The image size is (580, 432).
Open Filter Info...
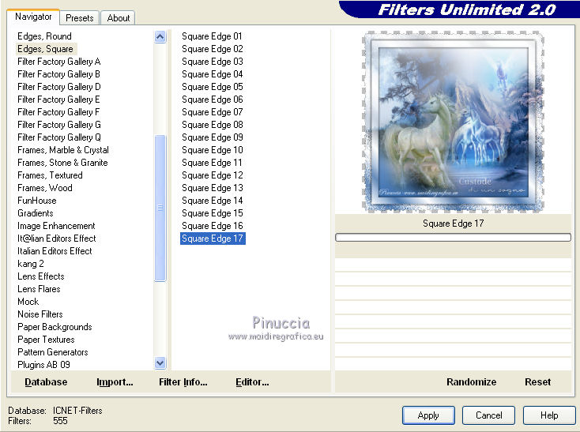[x=183, y=381]
